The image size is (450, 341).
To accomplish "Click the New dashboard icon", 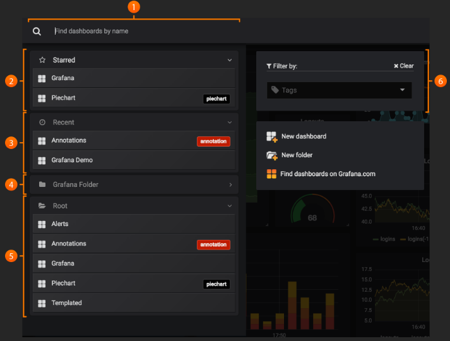I will [271, 136].
